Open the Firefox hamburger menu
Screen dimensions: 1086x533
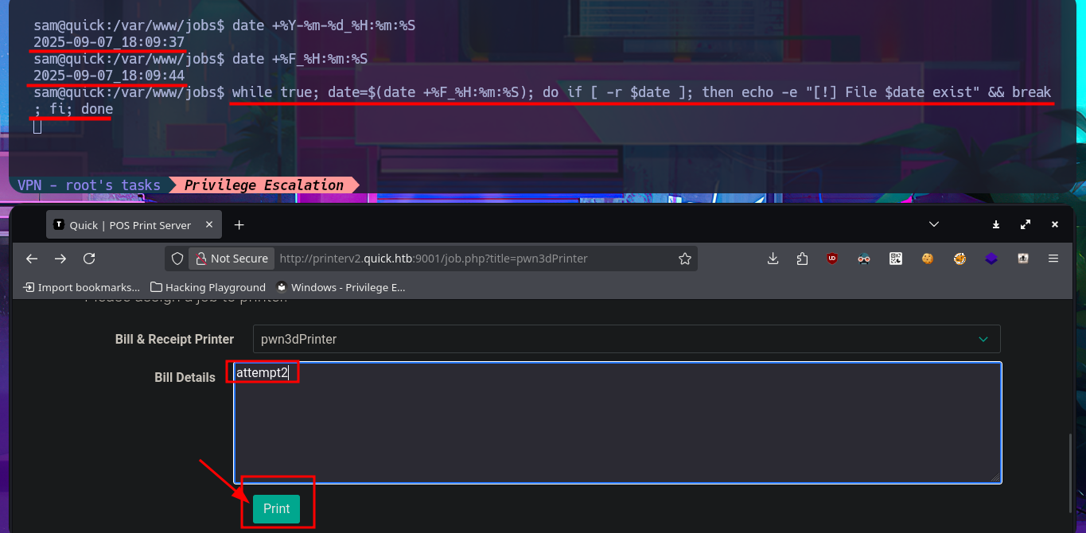point(1053,259)
